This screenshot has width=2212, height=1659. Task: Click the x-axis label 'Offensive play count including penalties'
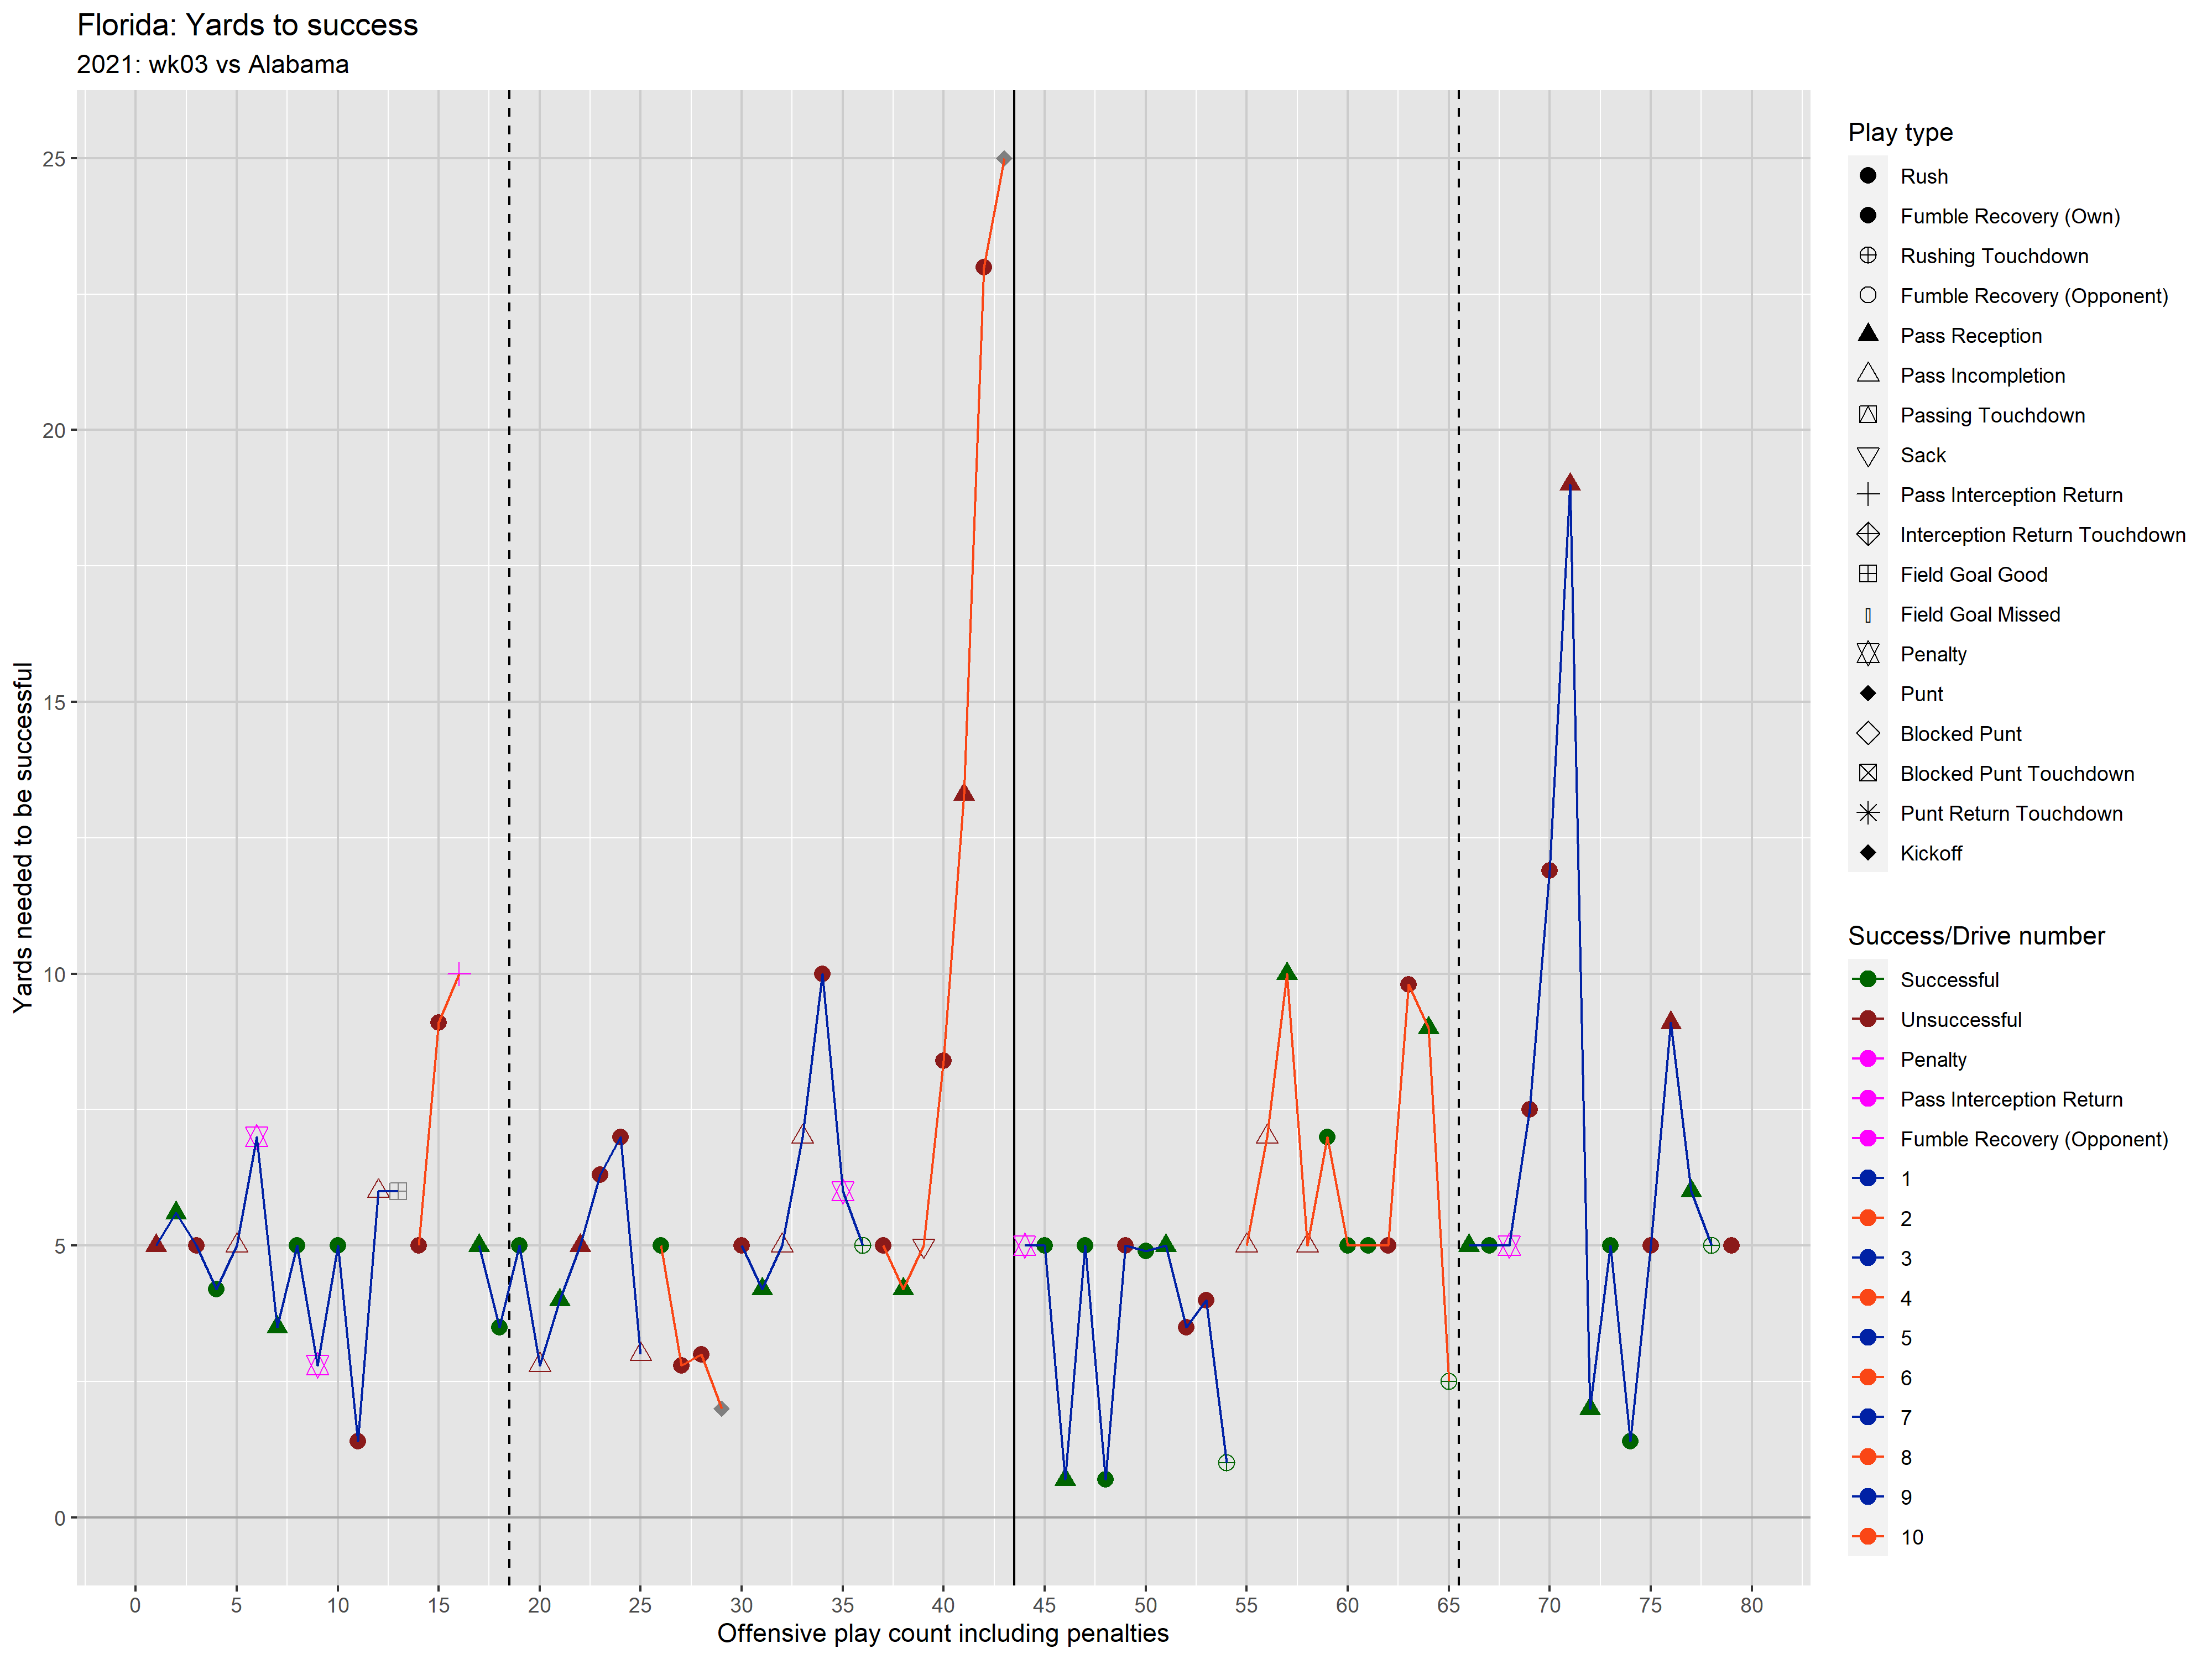coord(943,1633)
